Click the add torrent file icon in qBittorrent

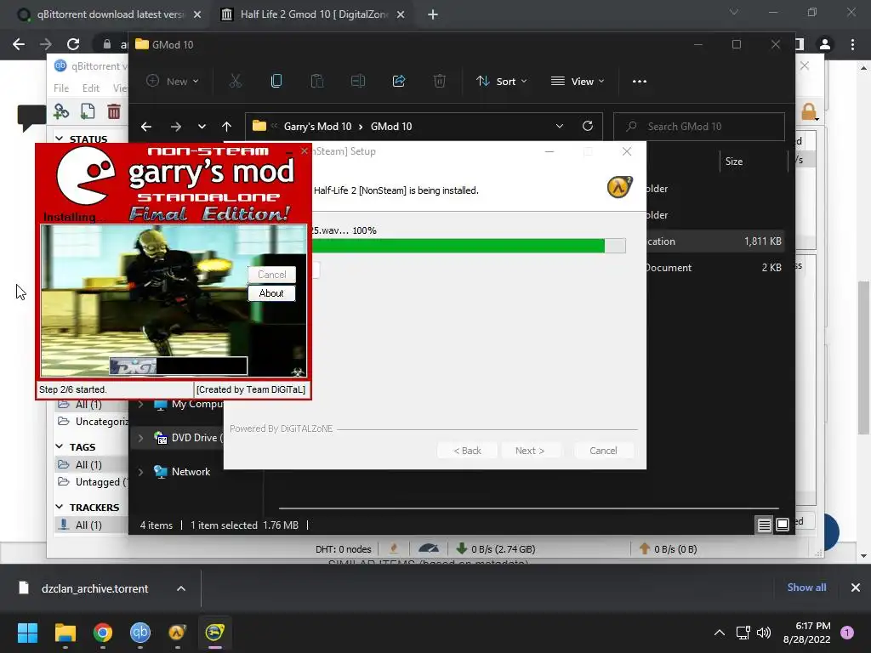[88, 111]
